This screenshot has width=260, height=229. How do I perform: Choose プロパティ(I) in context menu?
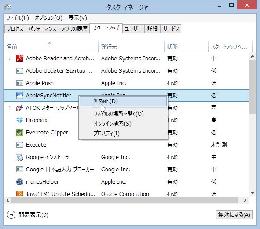pos(123,133)
